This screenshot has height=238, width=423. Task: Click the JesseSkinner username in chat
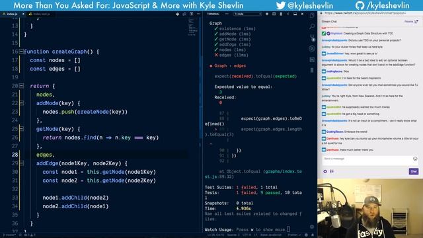coord(335,54)
